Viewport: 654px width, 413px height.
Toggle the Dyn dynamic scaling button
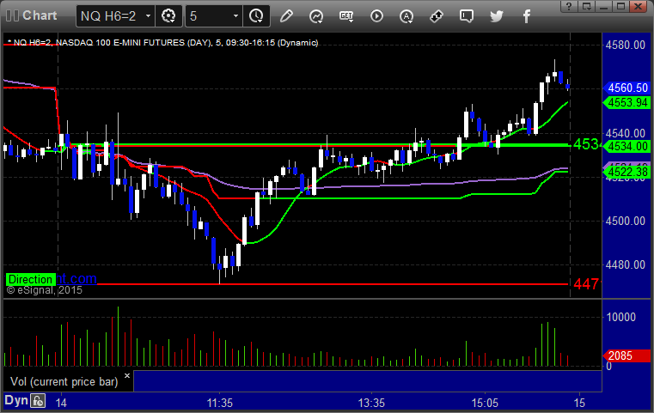(16, 400)
